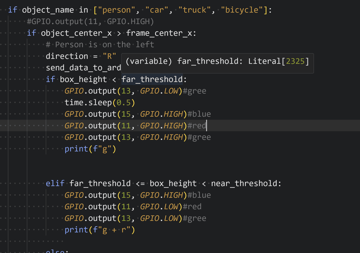The height and width of the screenshot is (253, 360).
Task: Click the print(f"g") statement
Action: click(90, 149)
